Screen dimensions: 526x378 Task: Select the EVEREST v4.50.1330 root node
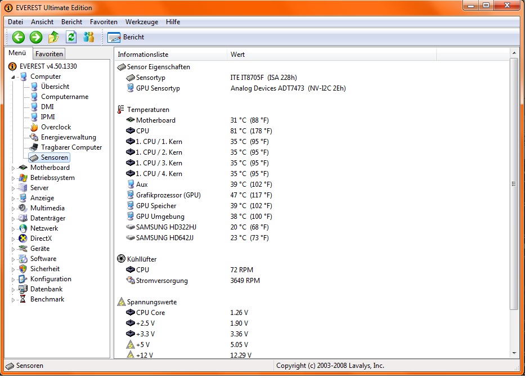click(x=48, y=66)
